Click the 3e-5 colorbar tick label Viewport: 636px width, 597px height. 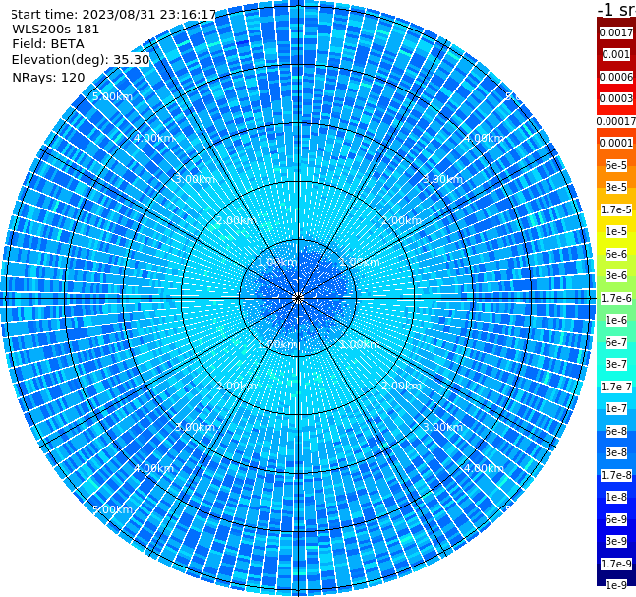pyautogui.click(x=616, y=187)
